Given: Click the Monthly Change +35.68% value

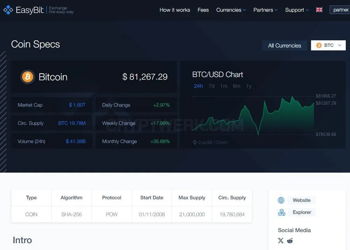Looking at the screenshot, I should click(x=160, y=141).
